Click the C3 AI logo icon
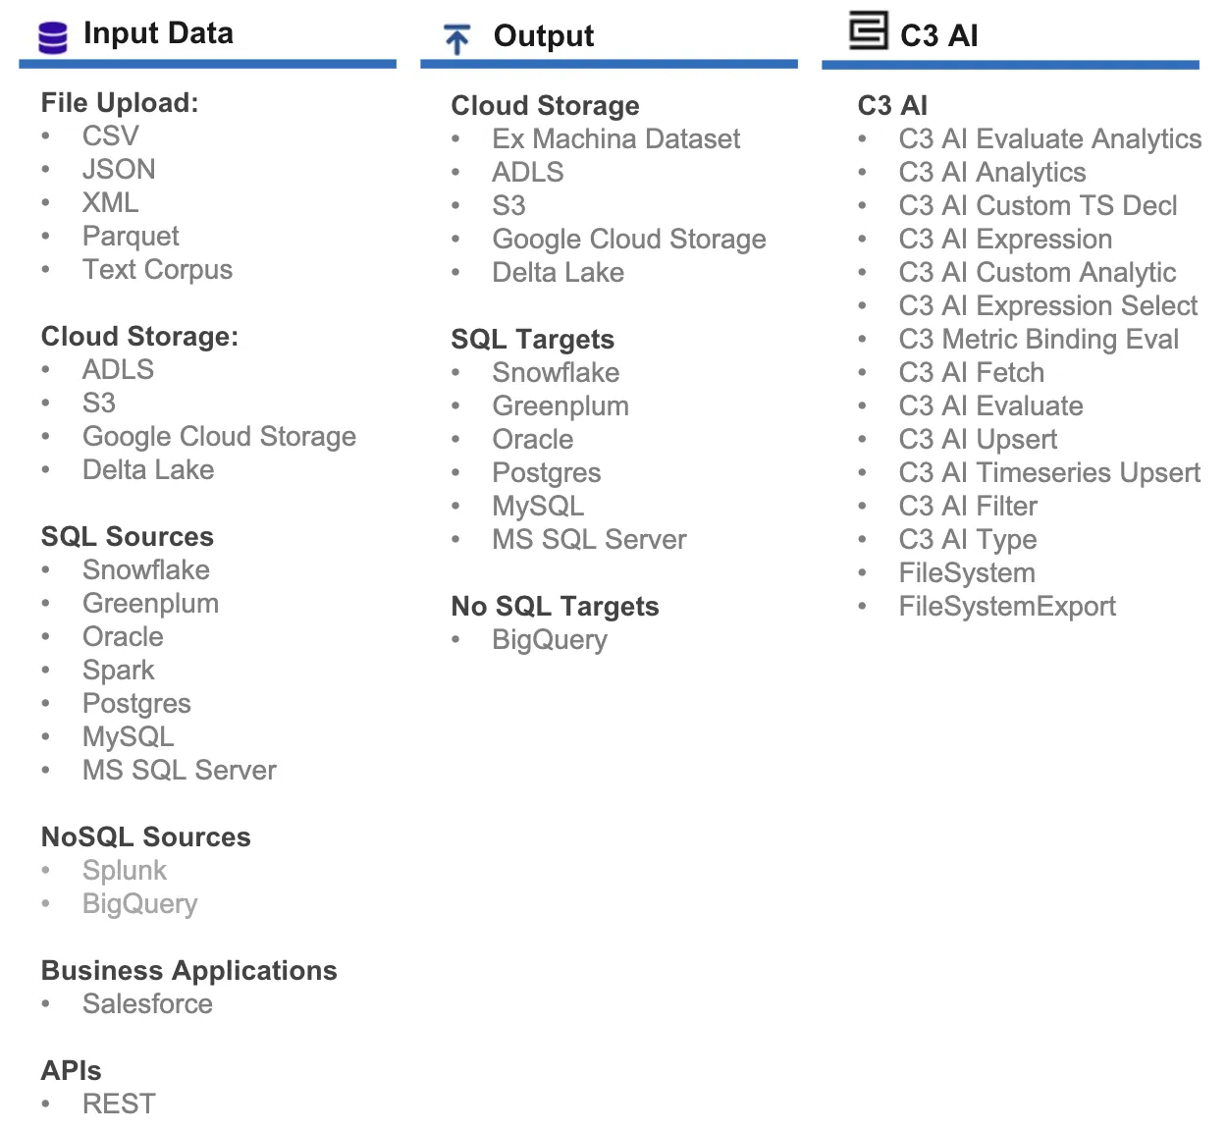 pos(869,30)
